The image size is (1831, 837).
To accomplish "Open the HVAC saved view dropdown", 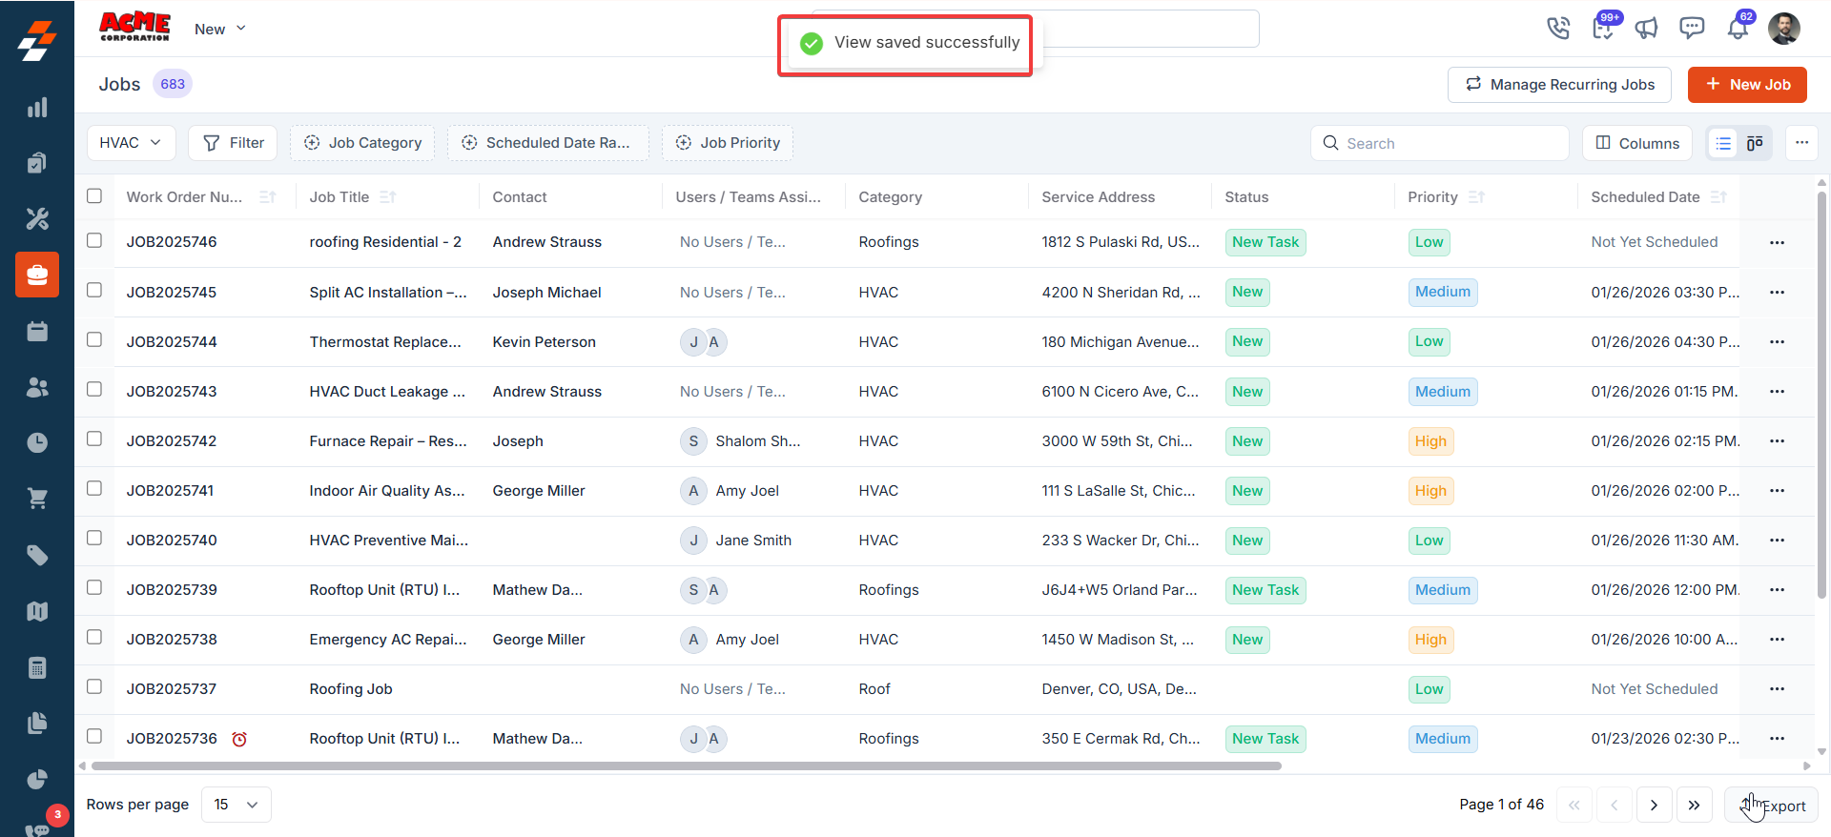I will (x=131, y=143).
